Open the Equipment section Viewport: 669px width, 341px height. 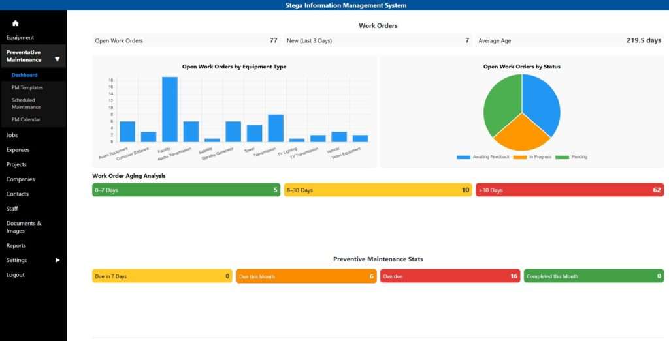20,38
